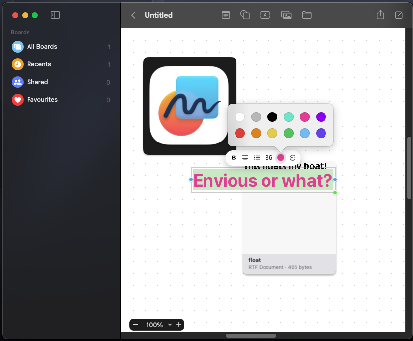Open the text alignment options
The image size is (413, 341).
tap(245, 158)
